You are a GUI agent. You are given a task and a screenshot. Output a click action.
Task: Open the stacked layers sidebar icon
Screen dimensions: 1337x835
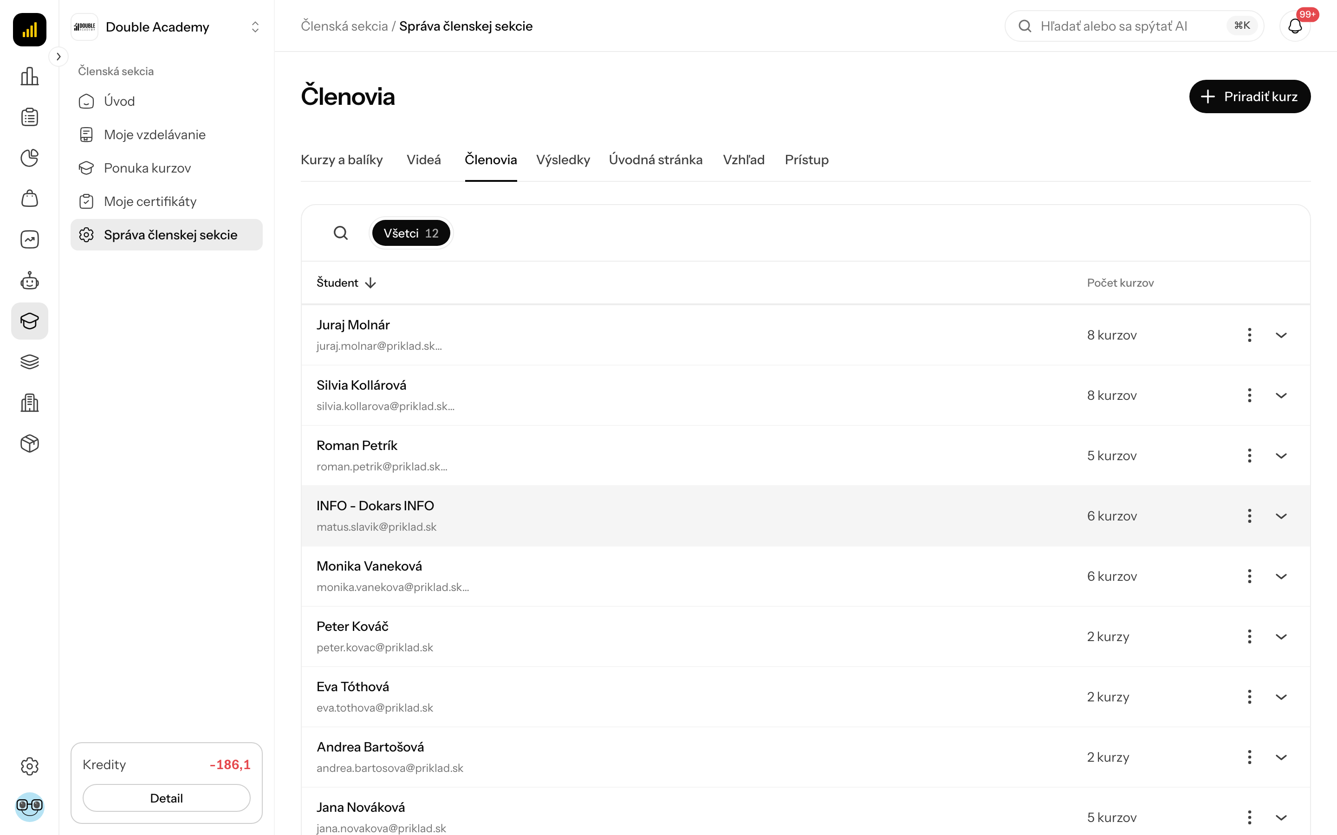[29, 362]
